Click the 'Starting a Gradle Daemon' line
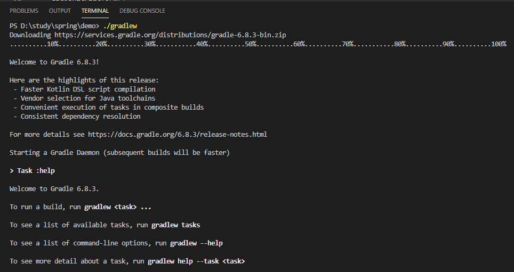 click(119, 153)
